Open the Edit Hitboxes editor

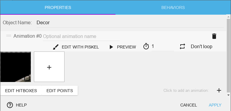(21, 91)
